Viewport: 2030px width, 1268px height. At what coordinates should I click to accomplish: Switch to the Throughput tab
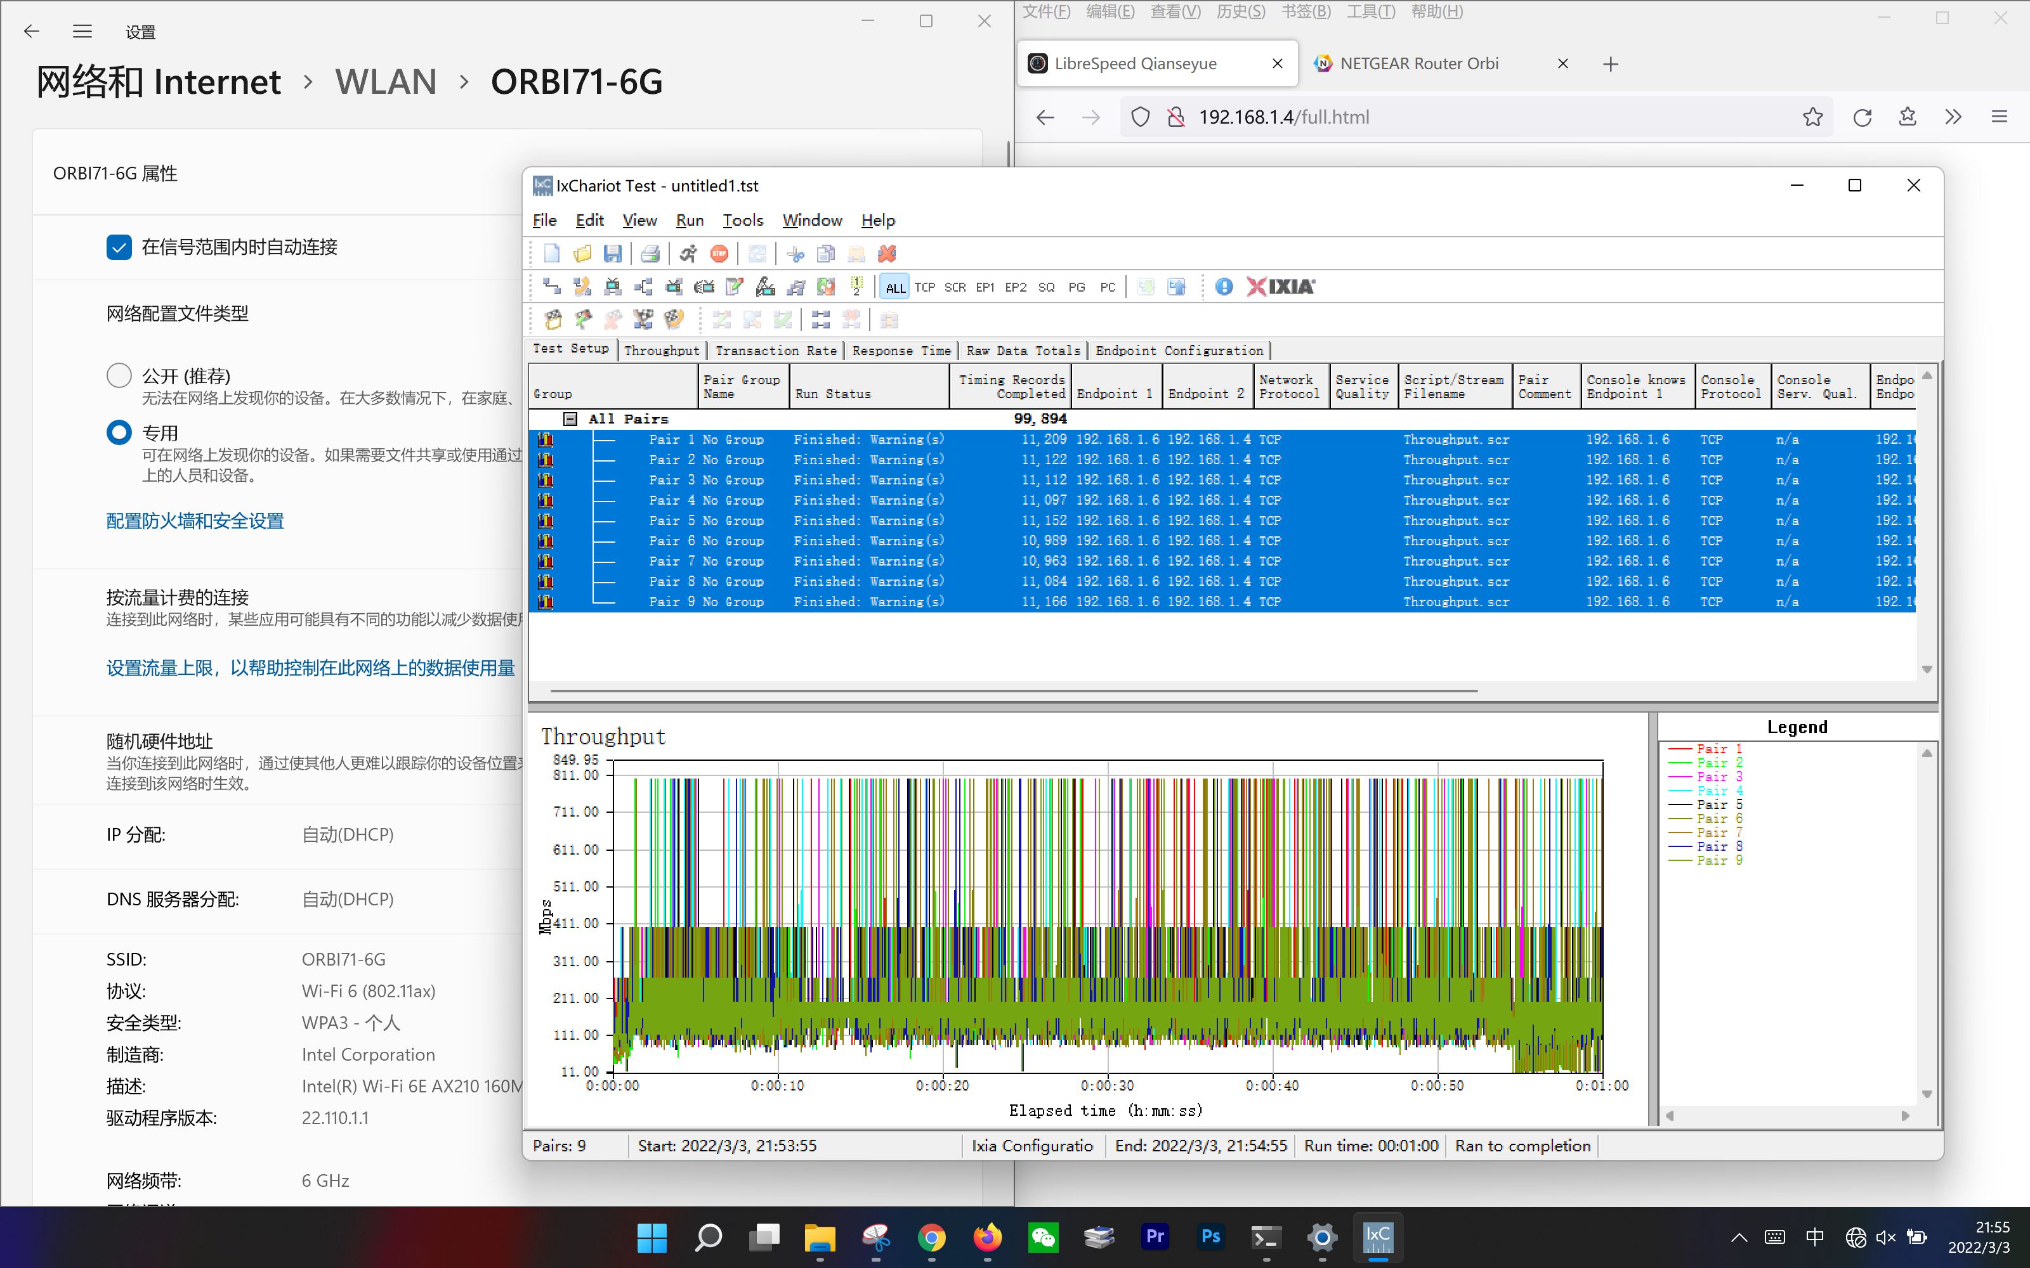[x=662, y=351]
